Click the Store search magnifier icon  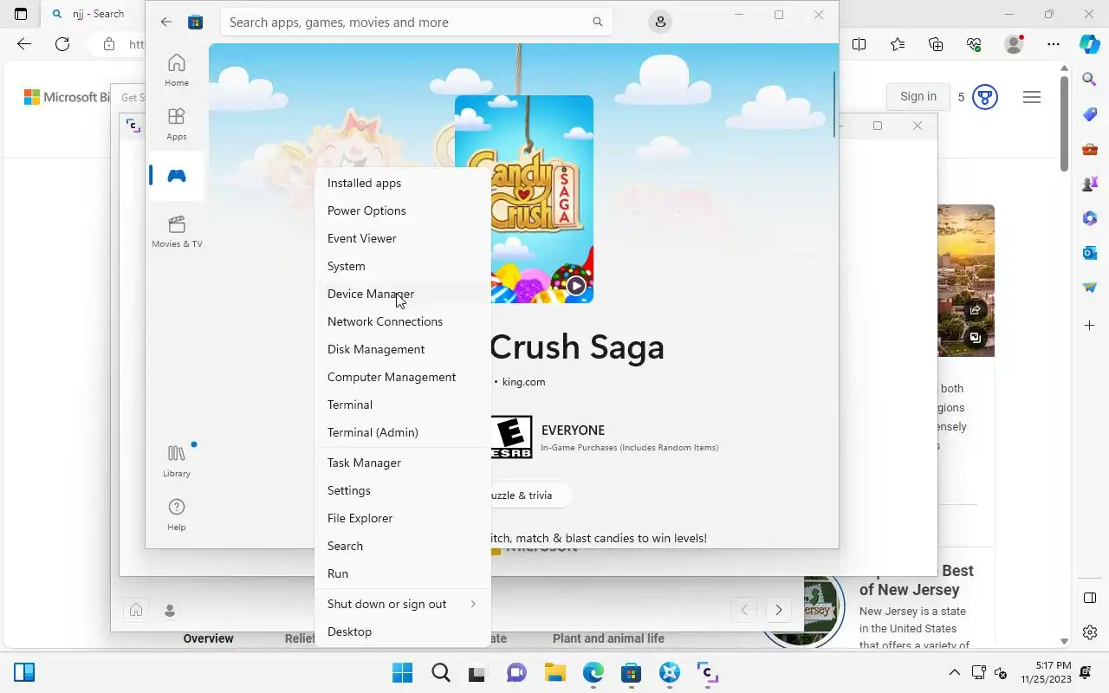598,22
